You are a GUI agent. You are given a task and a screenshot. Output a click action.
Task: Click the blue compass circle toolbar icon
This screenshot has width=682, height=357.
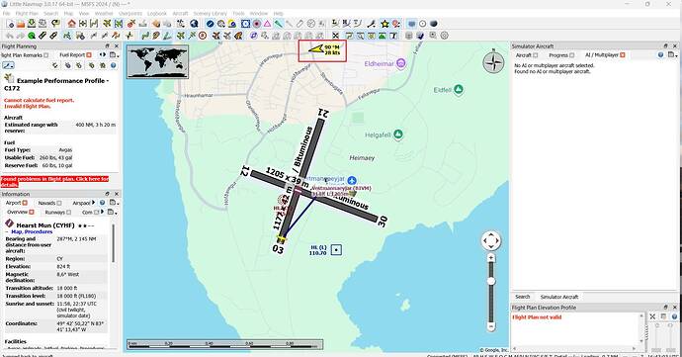pyautogui.click(x=211, y=24)
